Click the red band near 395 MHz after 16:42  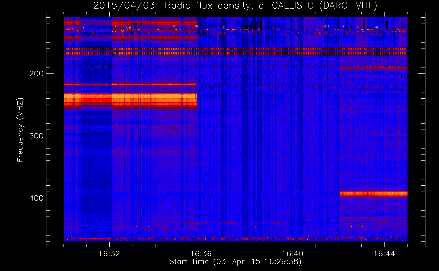(374, 194)
